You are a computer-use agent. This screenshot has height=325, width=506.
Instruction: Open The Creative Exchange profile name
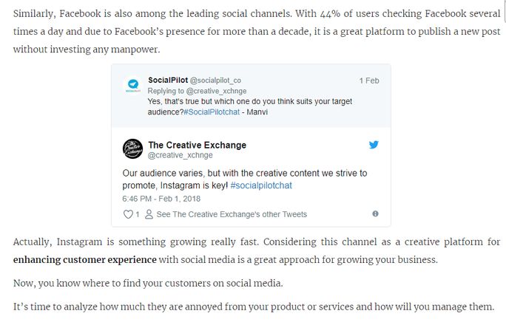[197, 145]
